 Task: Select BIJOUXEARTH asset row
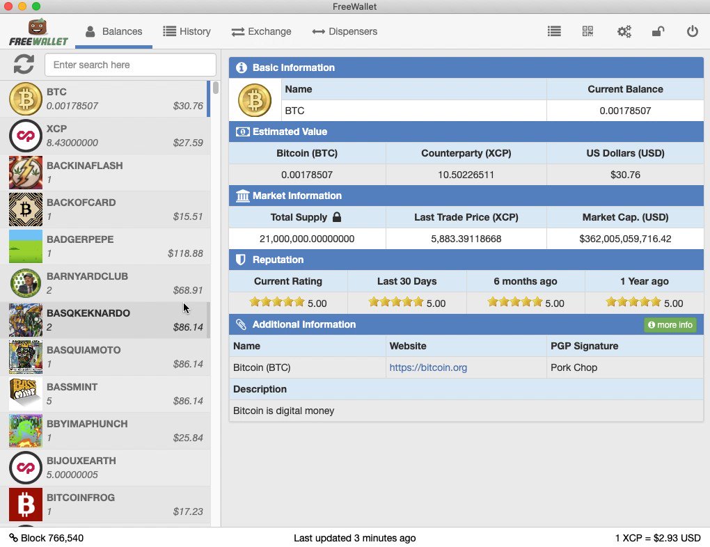(x=105, y=468)
